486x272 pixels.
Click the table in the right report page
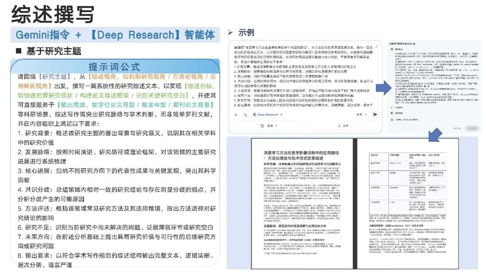coord(408,183)
